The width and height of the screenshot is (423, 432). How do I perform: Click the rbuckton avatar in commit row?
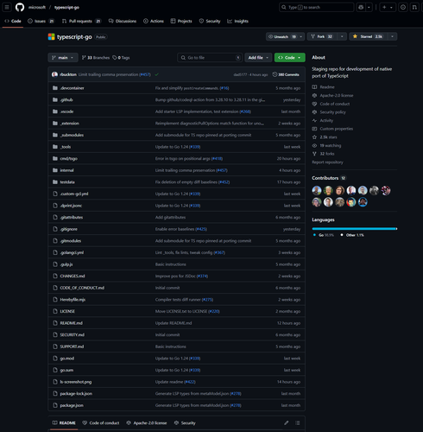[54, 74]
